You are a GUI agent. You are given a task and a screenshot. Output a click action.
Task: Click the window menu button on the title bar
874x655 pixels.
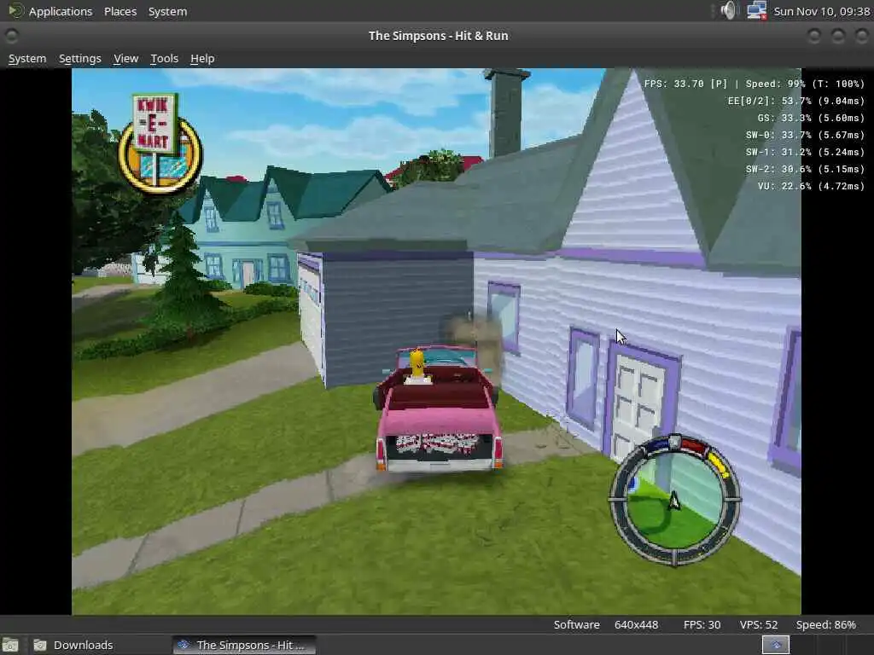click(x=11, y=36)
